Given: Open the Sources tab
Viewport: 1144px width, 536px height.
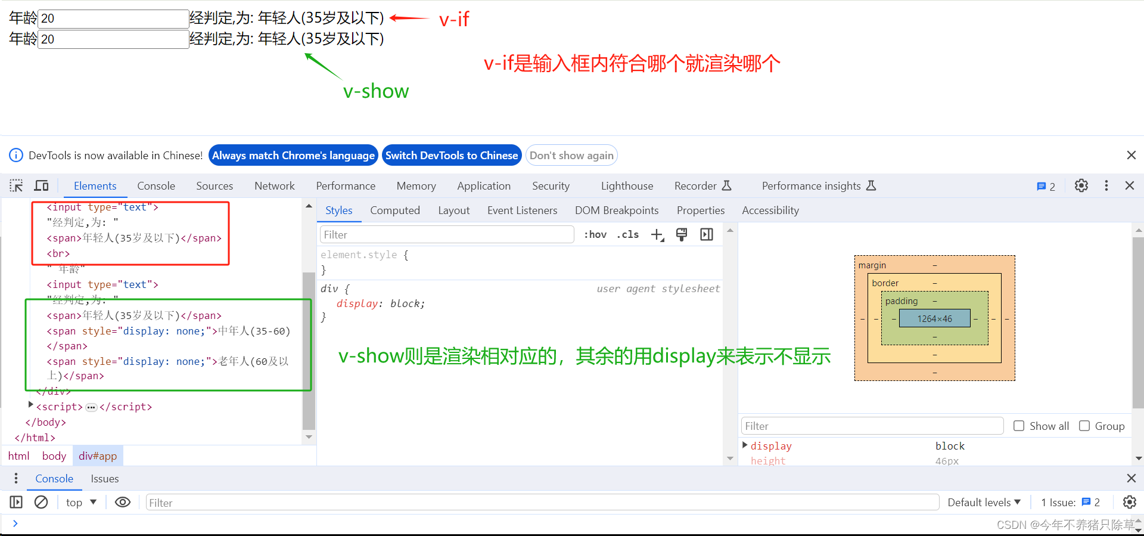Looking at the screenshot, I should tap(214, 186).
